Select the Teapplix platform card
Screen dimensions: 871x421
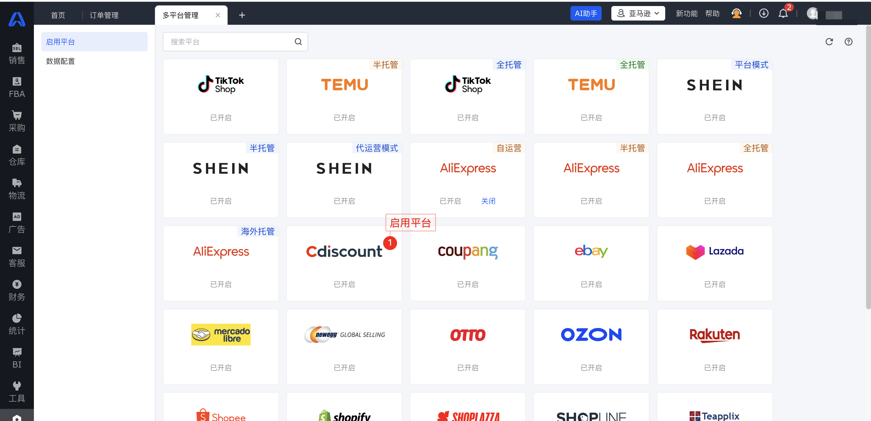pos(715,407)
